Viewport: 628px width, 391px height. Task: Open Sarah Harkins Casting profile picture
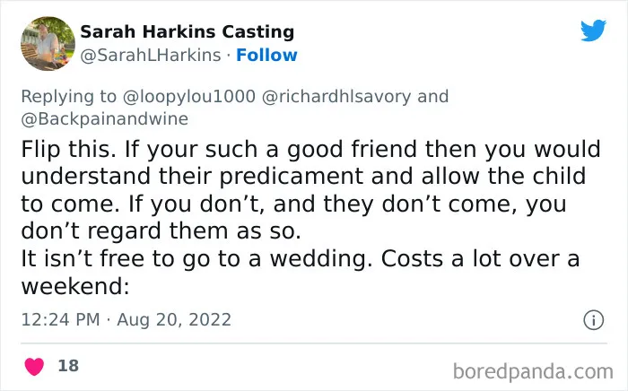(x=48, y=43)
